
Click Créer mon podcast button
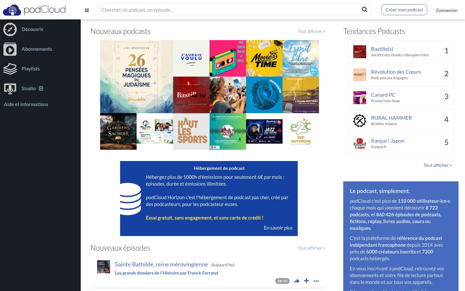pyautogui.click(x=404, y=10)
